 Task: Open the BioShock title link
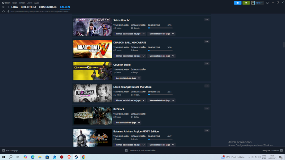[119, 109]
